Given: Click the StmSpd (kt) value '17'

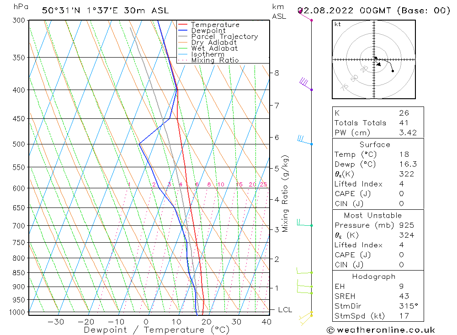Looking at the screenshot, I should pyautogui.click(x=404, y=316).
